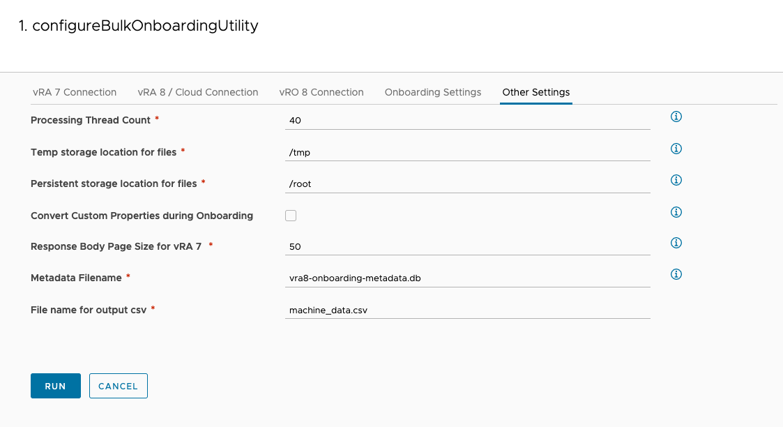This screenshot has width=783, height=427.
Task: Focus the Response Body Page Size field
Action: tap(467, 247)
